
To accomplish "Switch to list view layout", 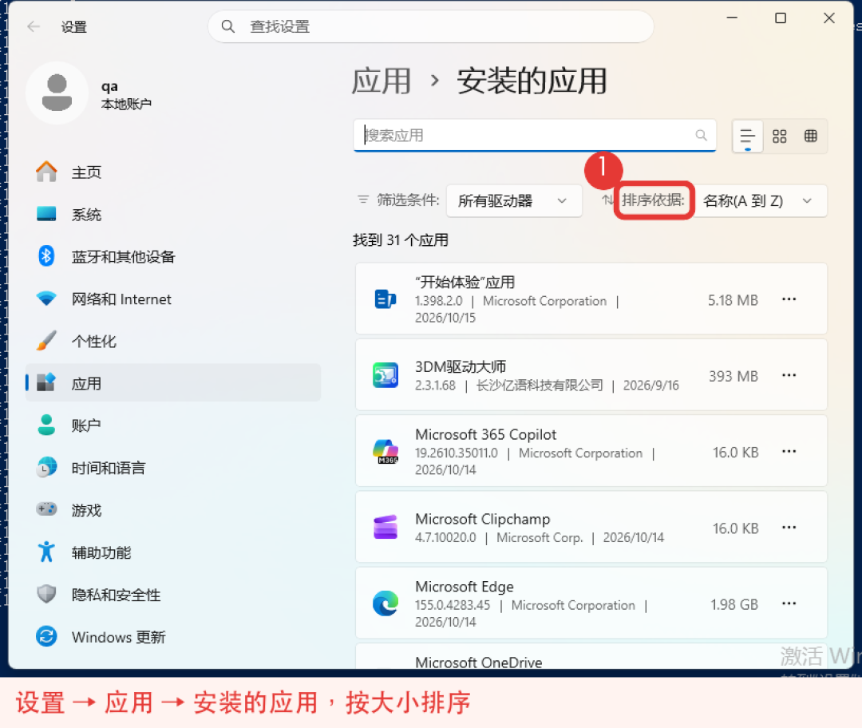I will [748, 136].
